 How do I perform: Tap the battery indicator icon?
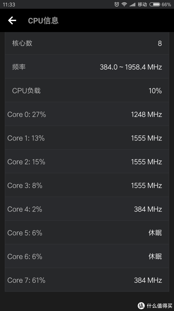pyautogui.click(x=155, y=4)
